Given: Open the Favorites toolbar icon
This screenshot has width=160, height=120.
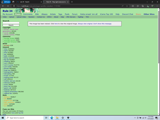Looking at the screenshot, I should (x=138, y=6).
